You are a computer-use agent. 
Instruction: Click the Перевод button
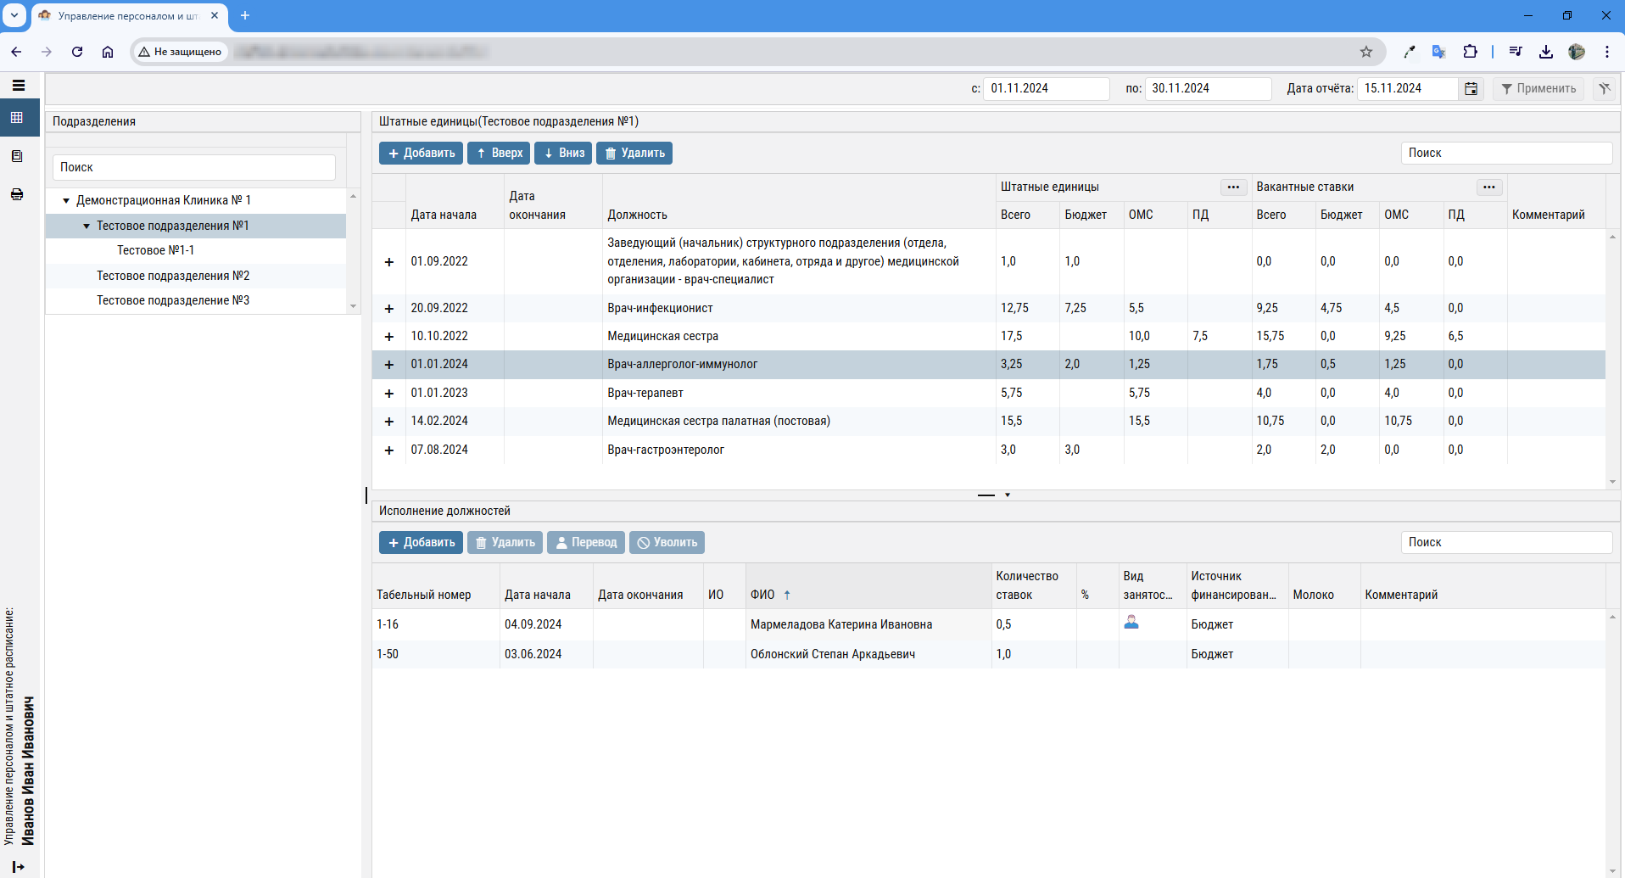585,543
